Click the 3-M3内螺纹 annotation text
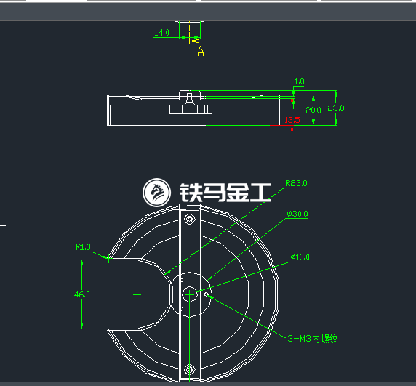 [x=313, y=339]
